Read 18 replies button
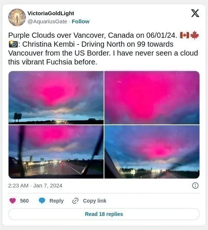The width and height of the screenshot is (208, 230). (104, 214)
